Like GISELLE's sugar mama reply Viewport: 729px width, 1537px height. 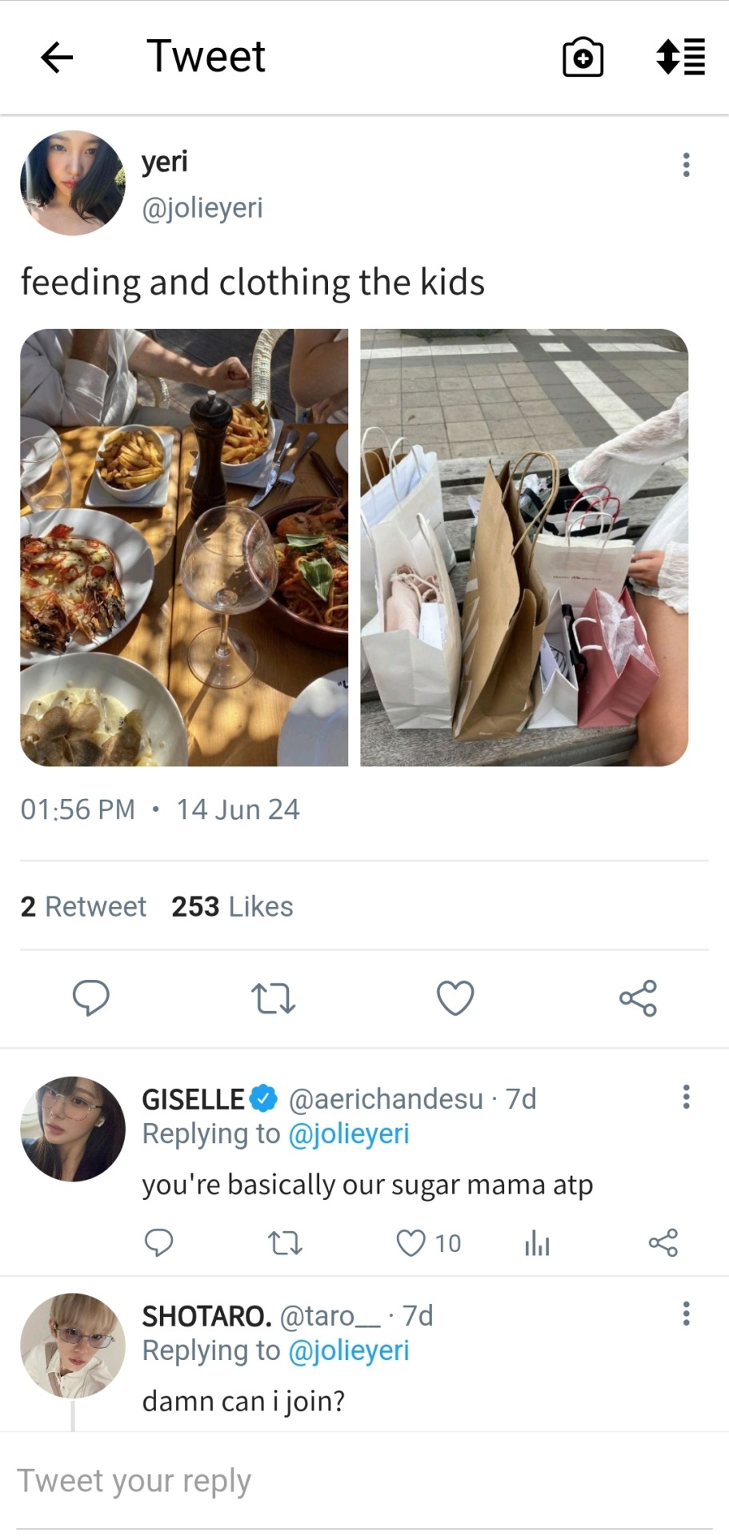coord(411,1242)
